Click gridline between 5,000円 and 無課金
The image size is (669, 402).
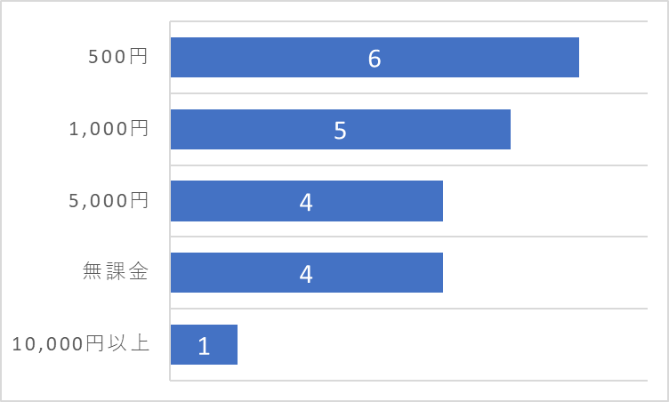coord(408,237)
